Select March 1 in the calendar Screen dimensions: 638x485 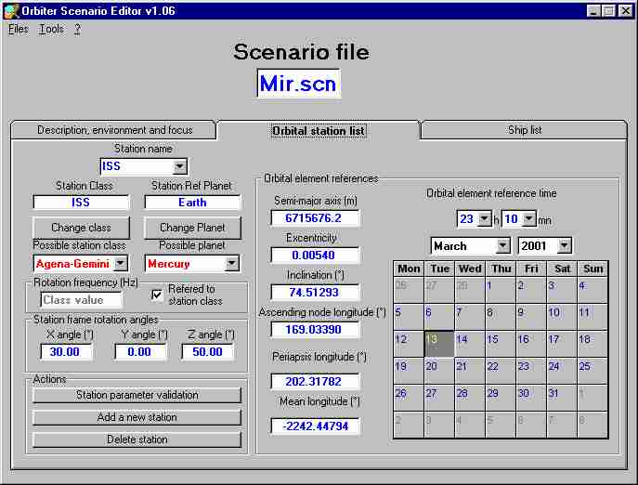point(500,290)
